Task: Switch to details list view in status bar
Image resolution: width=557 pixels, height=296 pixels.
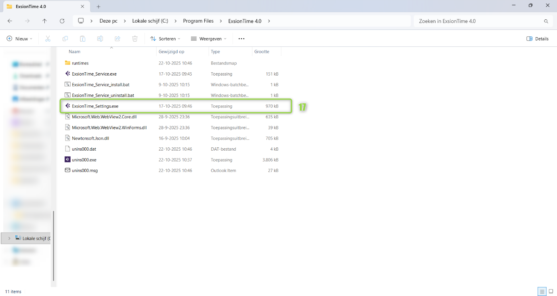Action: coord(542,292)
